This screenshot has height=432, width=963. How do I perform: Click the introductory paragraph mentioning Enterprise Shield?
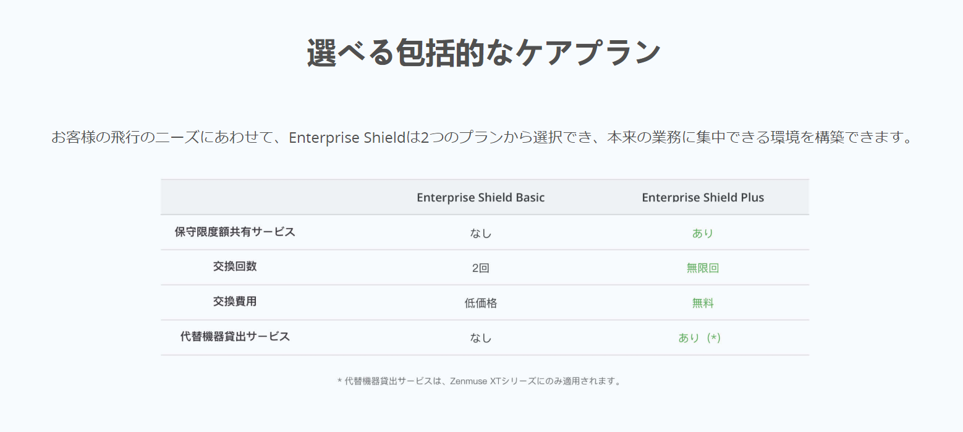(x=482, y=137)
